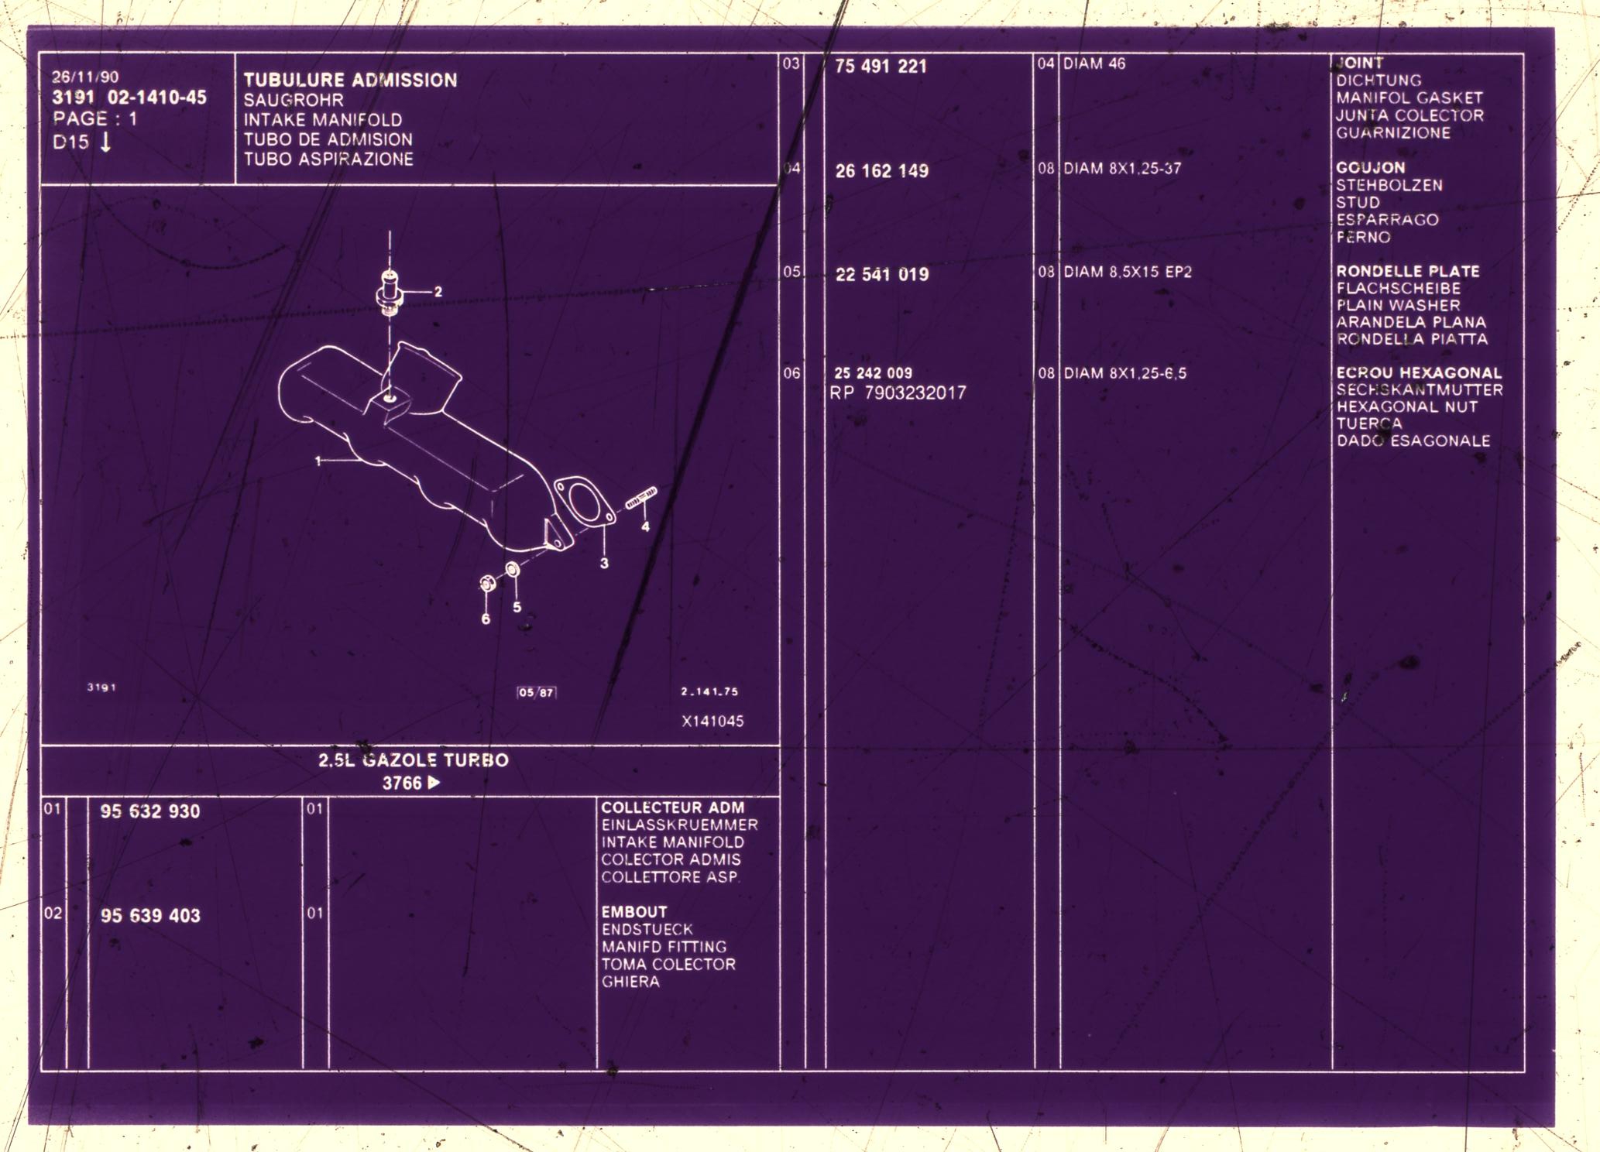Click GOUJON description
This screenshot has width=1600, height=1152.
tap(1371, 168)
